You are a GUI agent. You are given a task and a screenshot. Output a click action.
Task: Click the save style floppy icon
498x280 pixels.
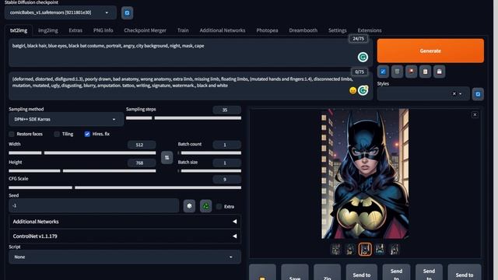click(439, 72)
